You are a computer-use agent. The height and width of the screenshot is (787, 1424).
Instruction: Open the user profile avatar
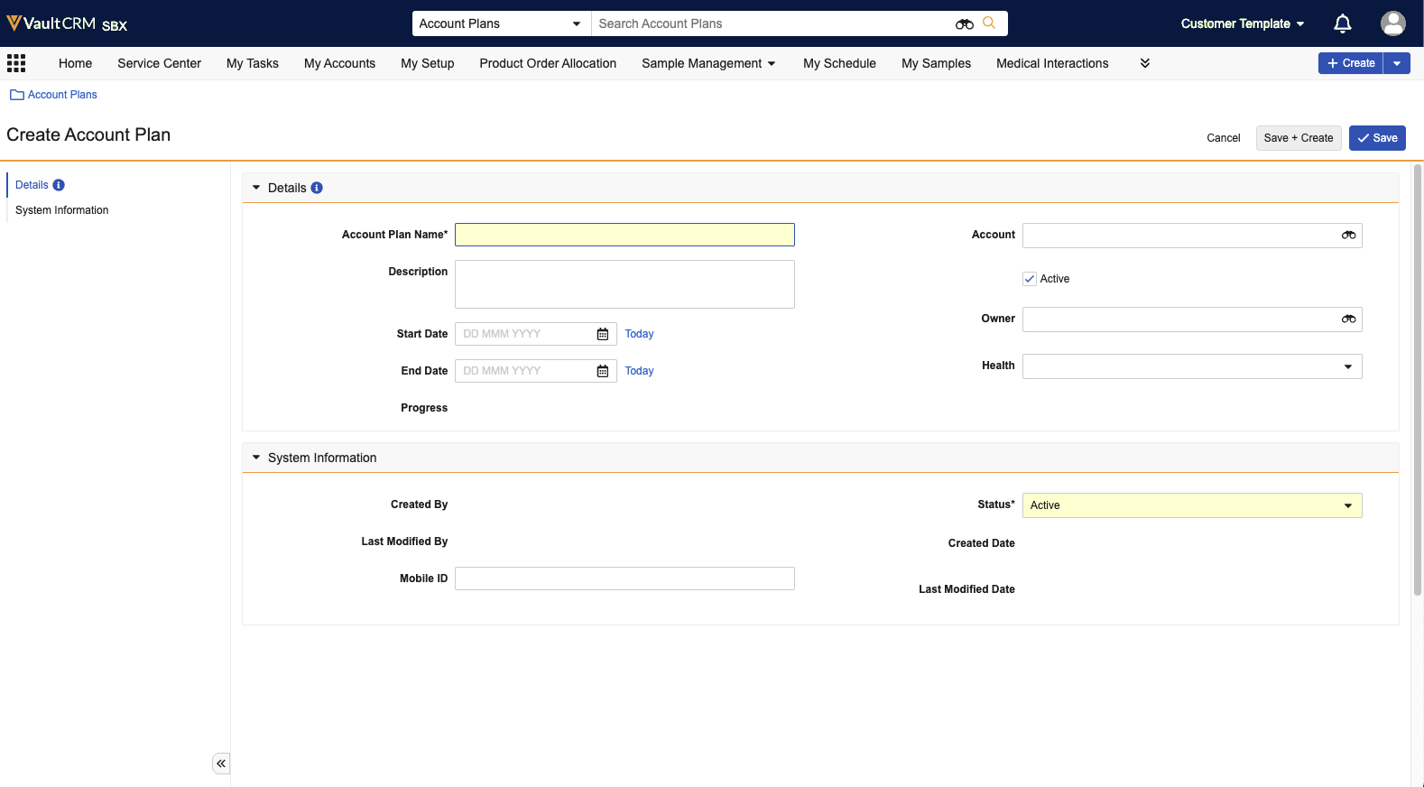(1392, 23)
